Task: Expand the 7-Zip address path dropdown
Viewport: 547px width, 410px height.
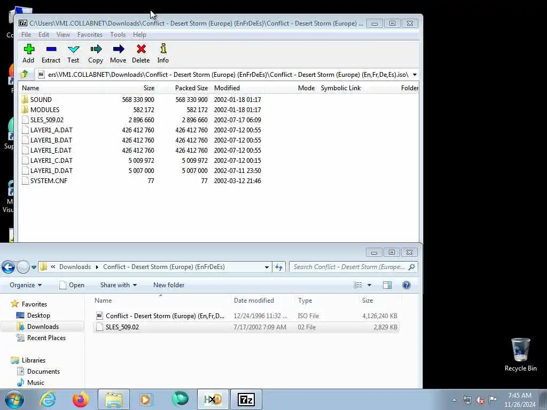Action: (x=415, y=75)
